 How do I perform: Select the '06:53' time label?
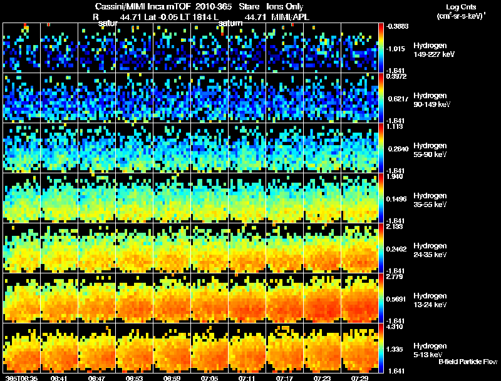134,378
